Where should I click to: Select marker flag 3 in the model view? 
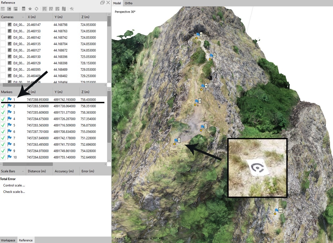tap(196, 101)
